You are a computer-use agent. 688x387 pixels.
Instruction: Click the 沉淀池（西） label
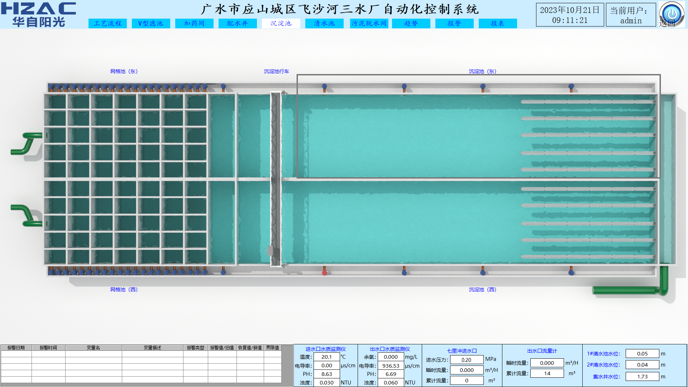click(x=482, y=290)
